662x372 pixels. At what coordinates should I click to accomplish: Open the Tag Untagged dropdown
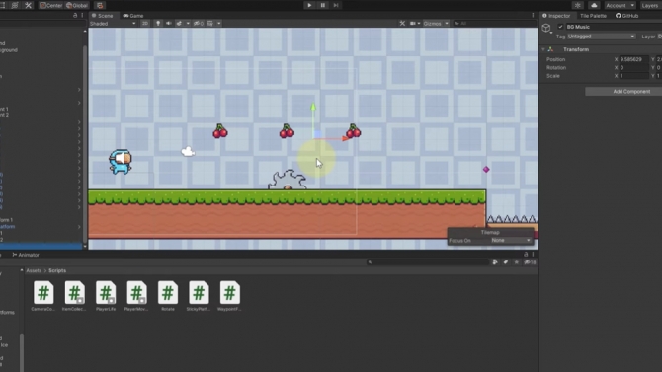click(601, 37)
